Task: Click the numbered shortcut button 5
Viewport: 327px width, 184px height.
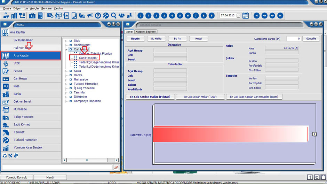Action: pyautogui.click(x=180, y=16)
